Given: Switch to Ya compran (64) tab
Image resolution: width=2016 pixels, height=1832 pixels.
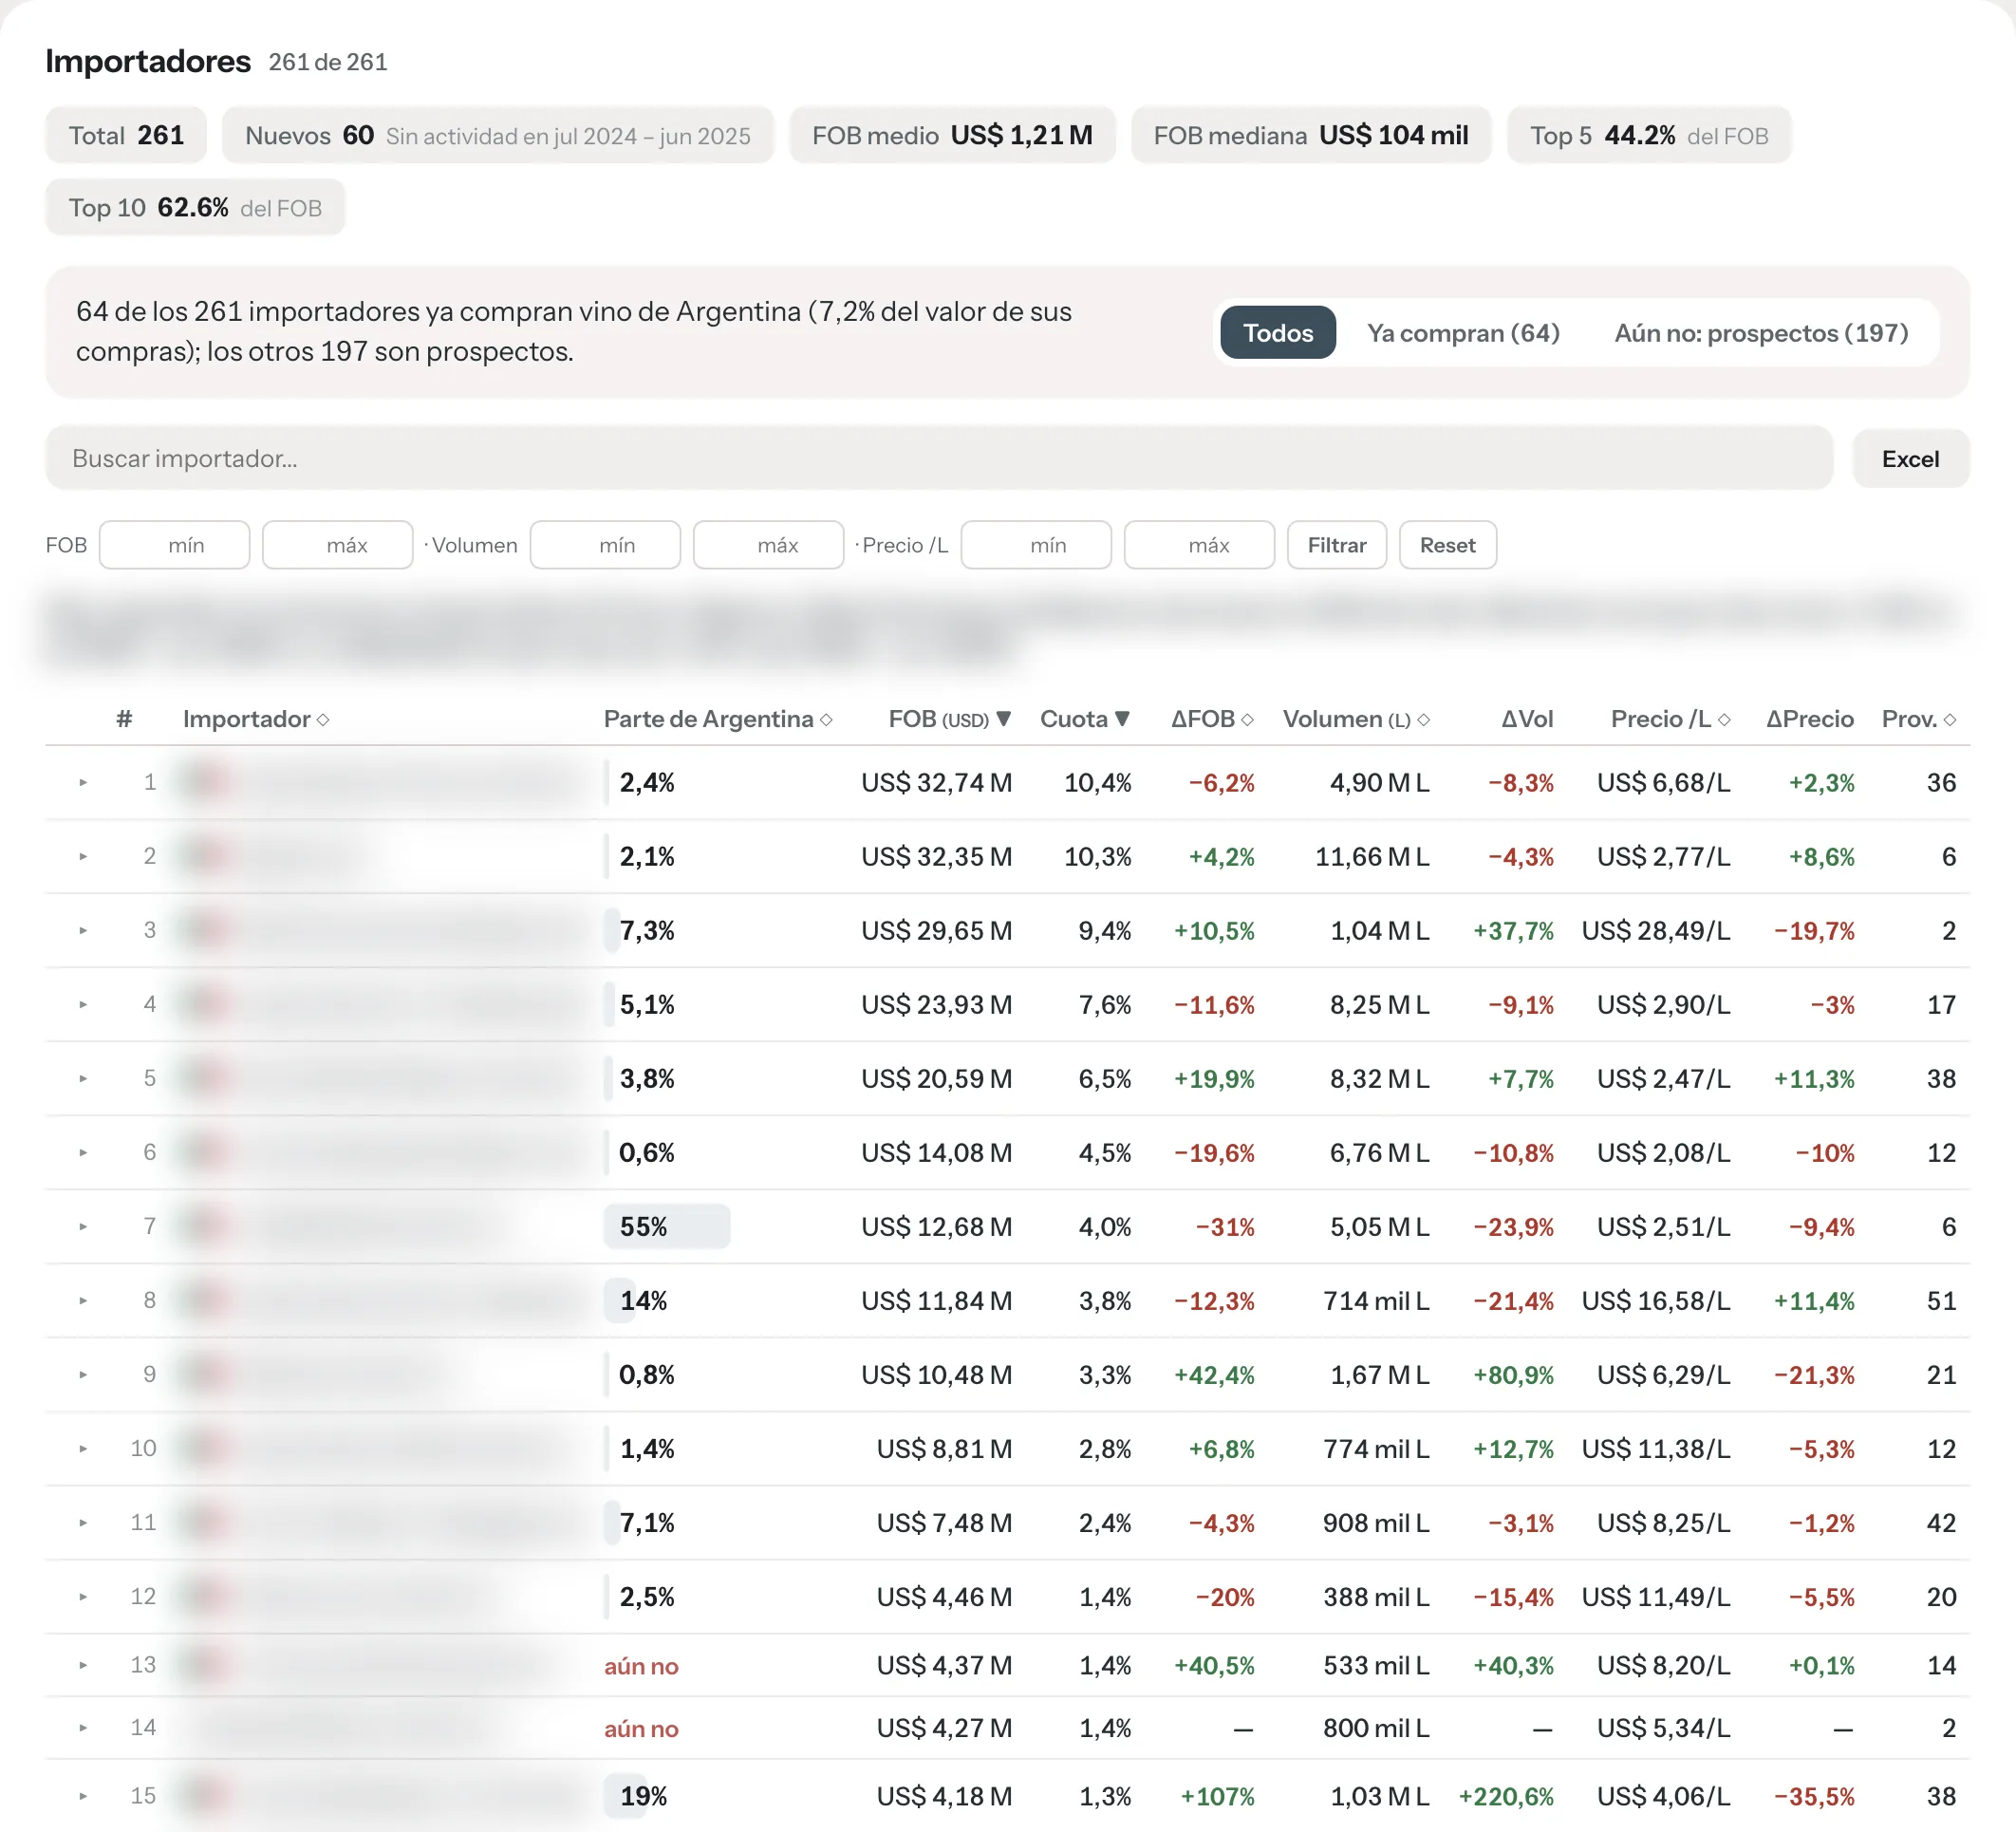Looking at the screenshot, I should click(1463, 333).
